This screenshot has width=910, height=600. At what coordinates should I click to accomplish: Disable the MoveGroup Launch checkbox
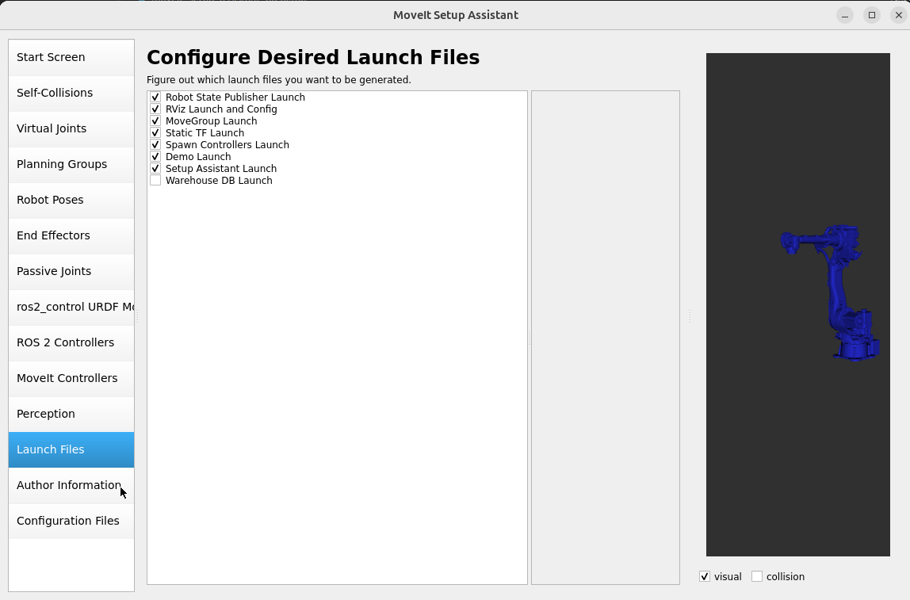click(x=155, y=120)
